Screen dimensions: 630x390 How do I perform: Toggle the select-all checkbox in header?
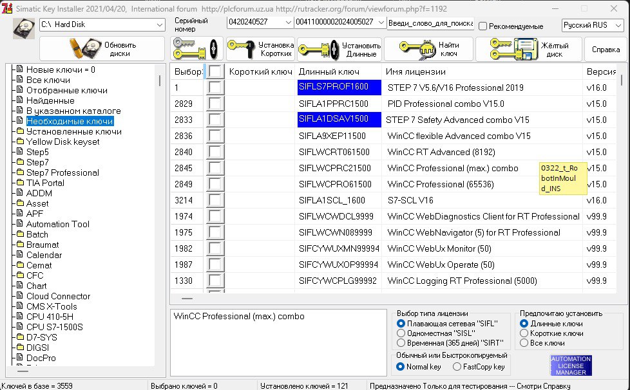point(215,71)
